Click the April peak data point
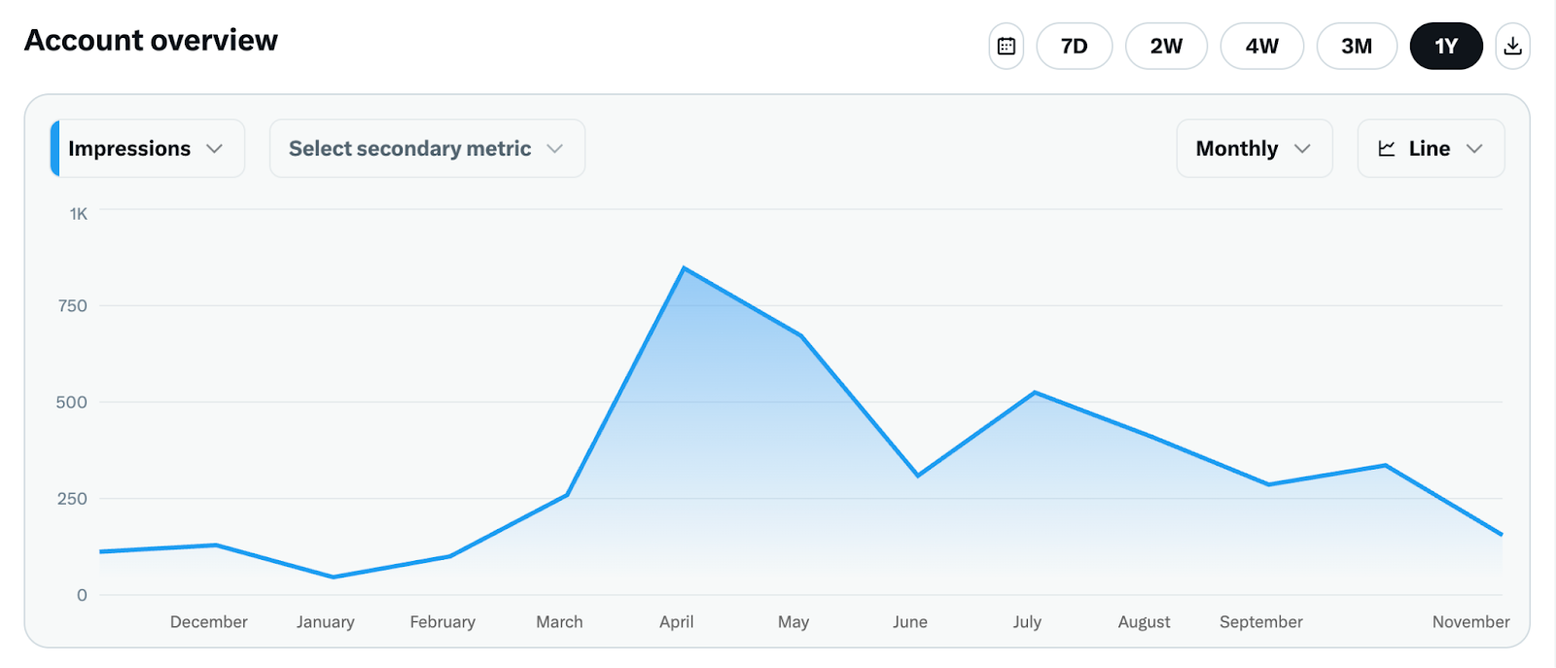This screenshot has height=668, width=1556. (685, 268)
